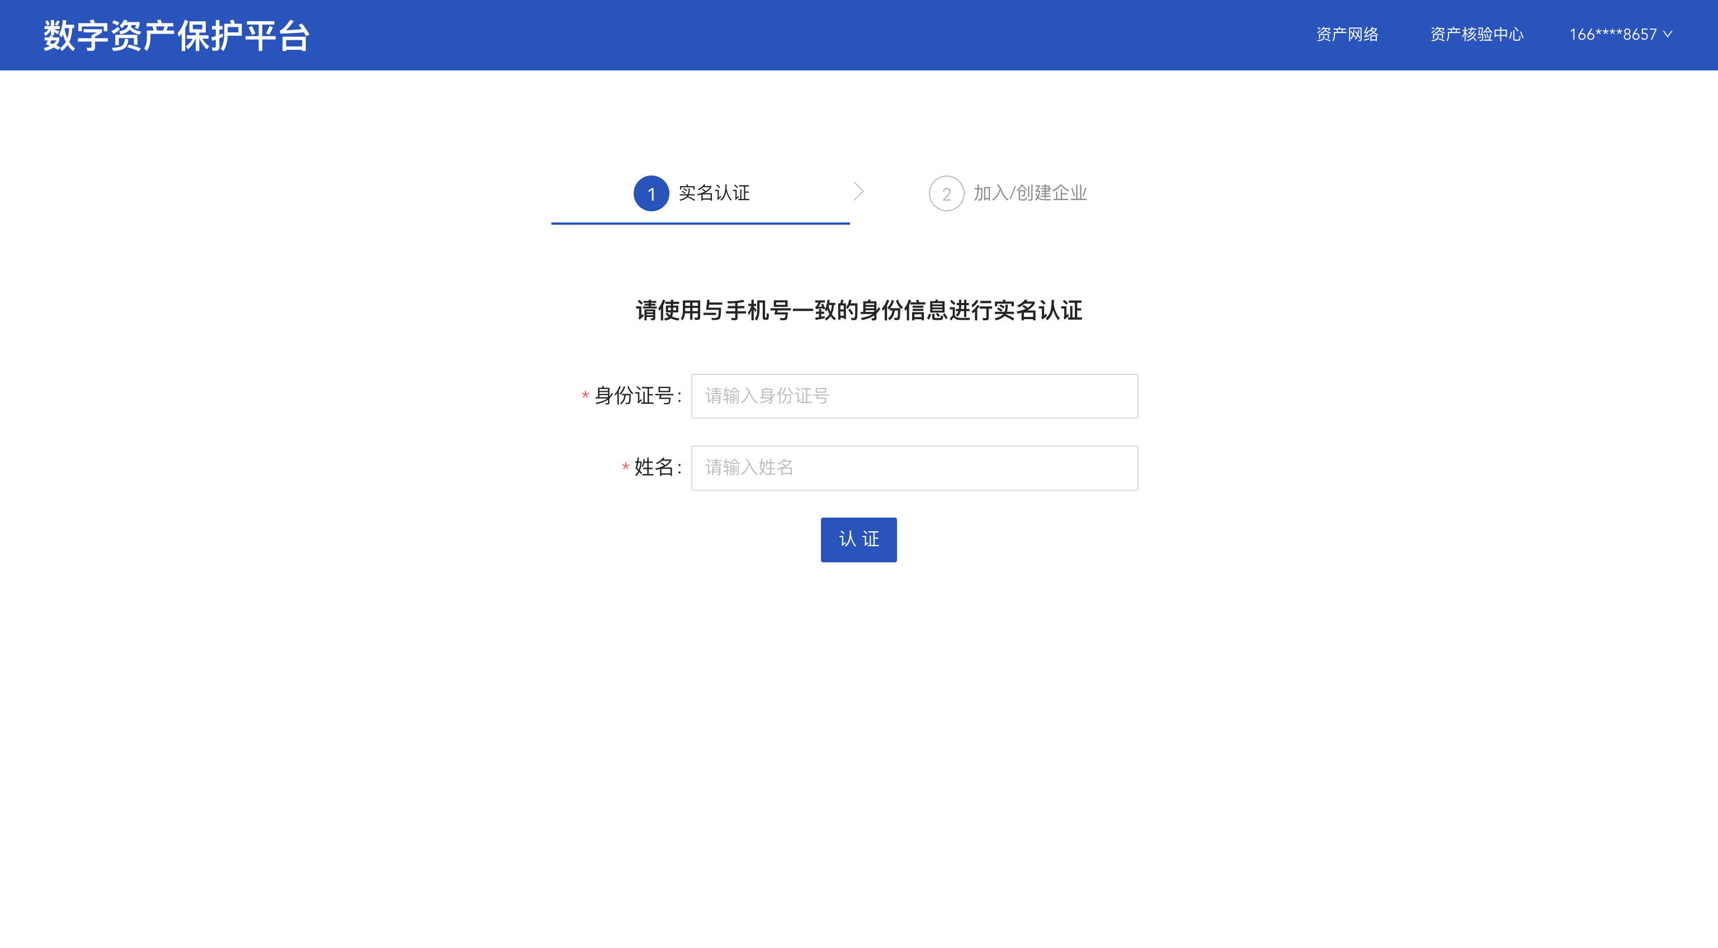The width and height of the screenshot is (1718, 948).
Task: Focus the 姓名 input field
Action: [914, 468]
